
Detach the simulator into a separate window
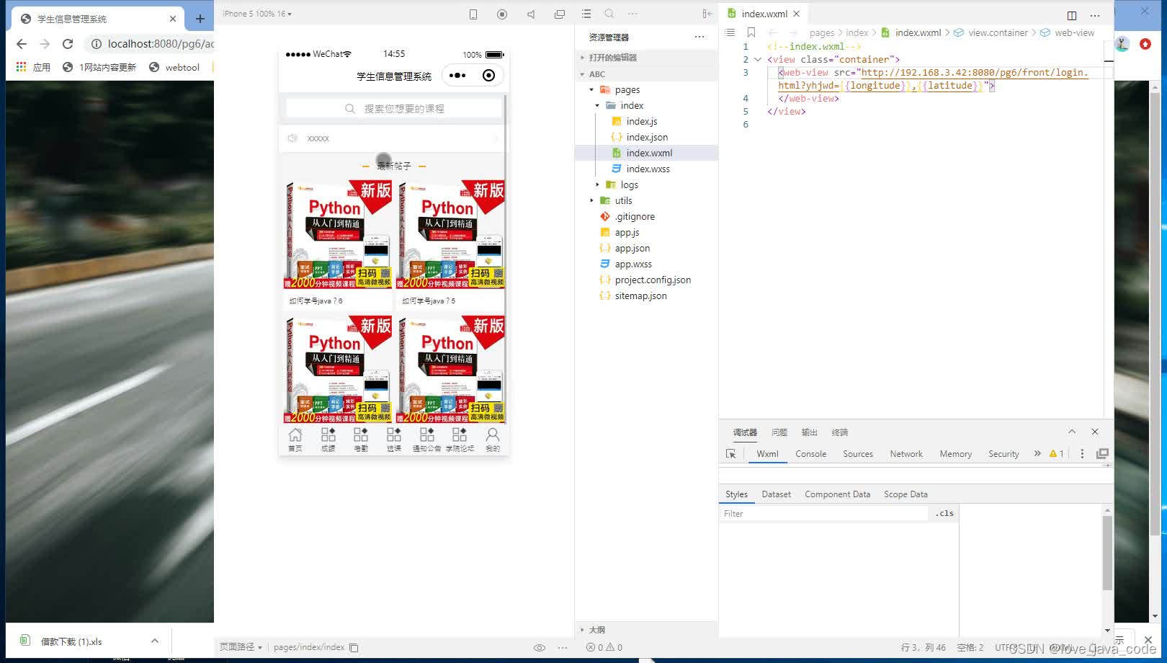pos(560,14)
